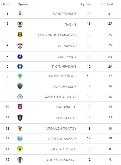Click the Θέση column header
Image resolution: width=121 pixels, height=165 pixels.
(5, 4)
